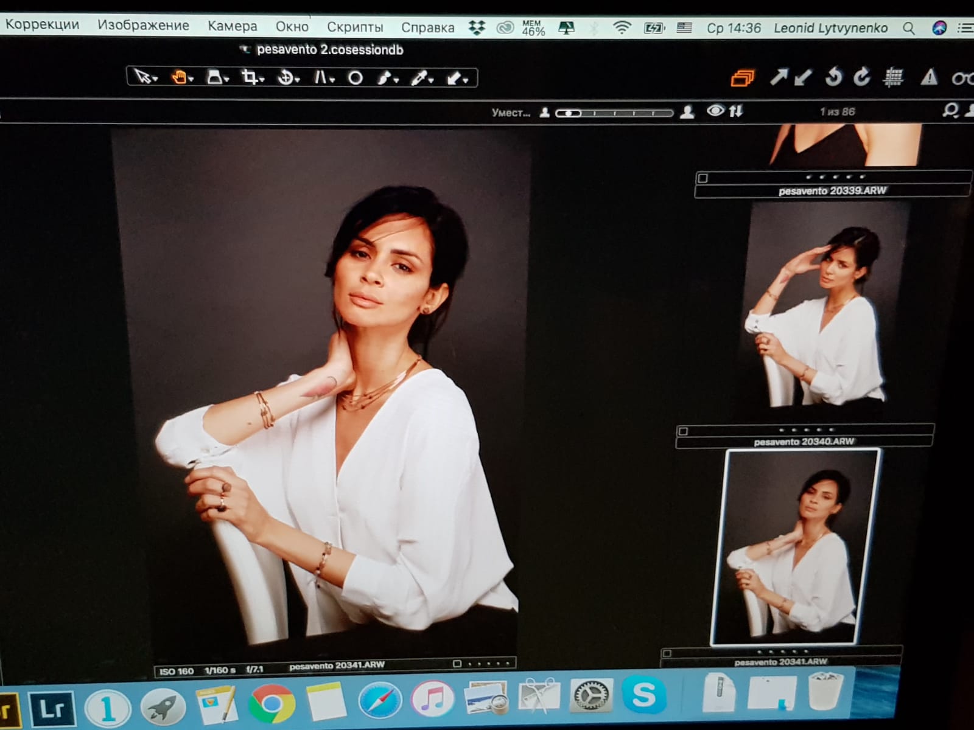Apply adjustments with the down-left arrow
Screen dimensions: 974x730
tap(804, 77)
